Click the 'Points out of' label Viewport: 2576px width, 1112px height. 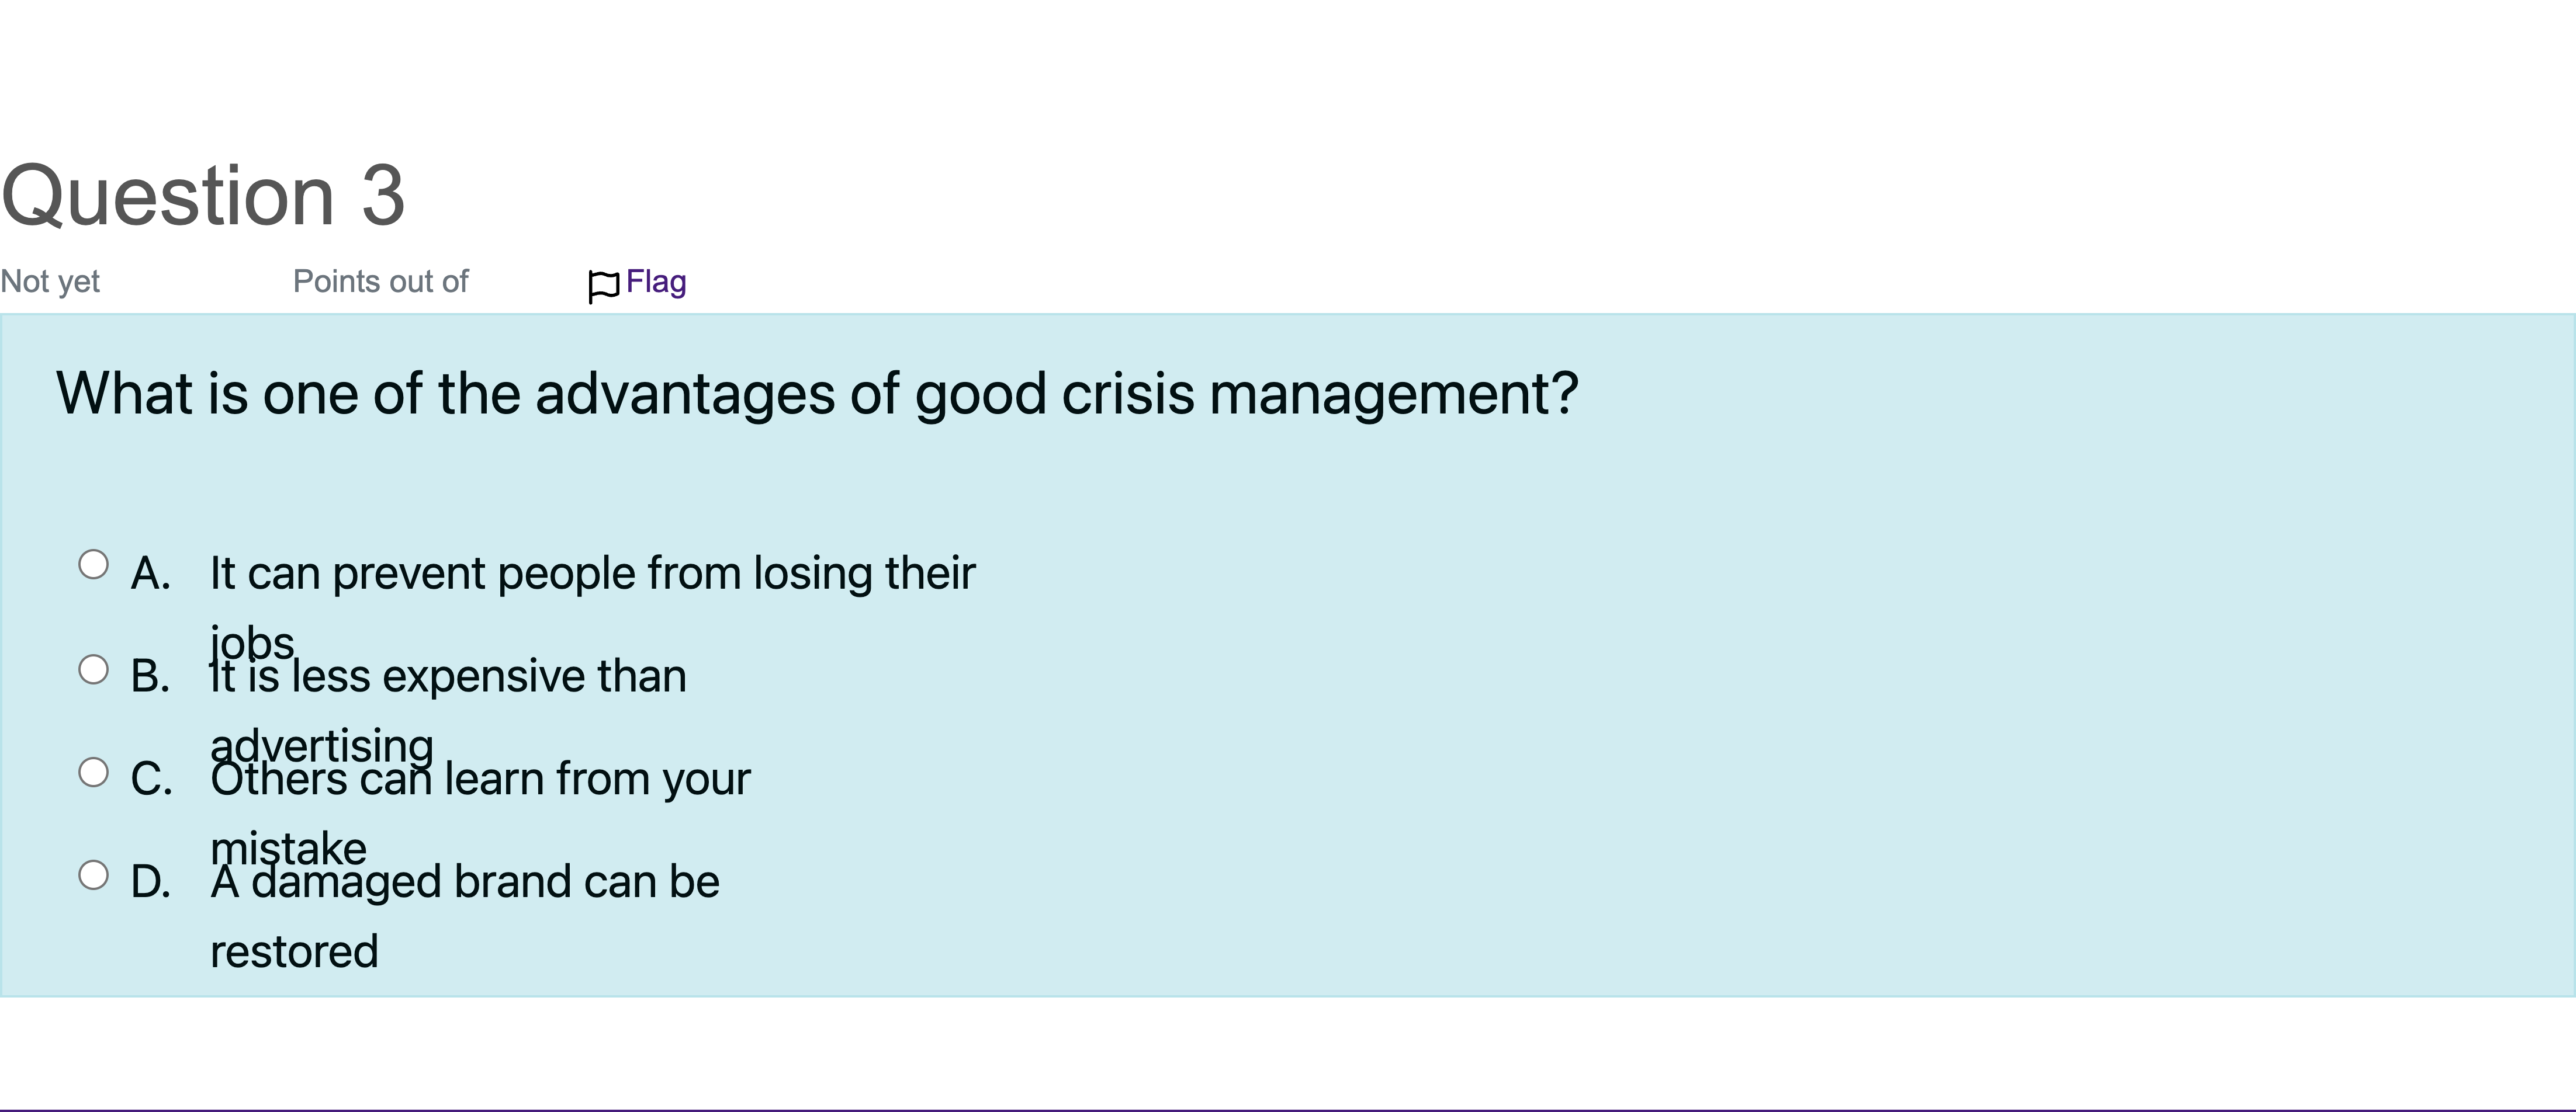(380, 282)
